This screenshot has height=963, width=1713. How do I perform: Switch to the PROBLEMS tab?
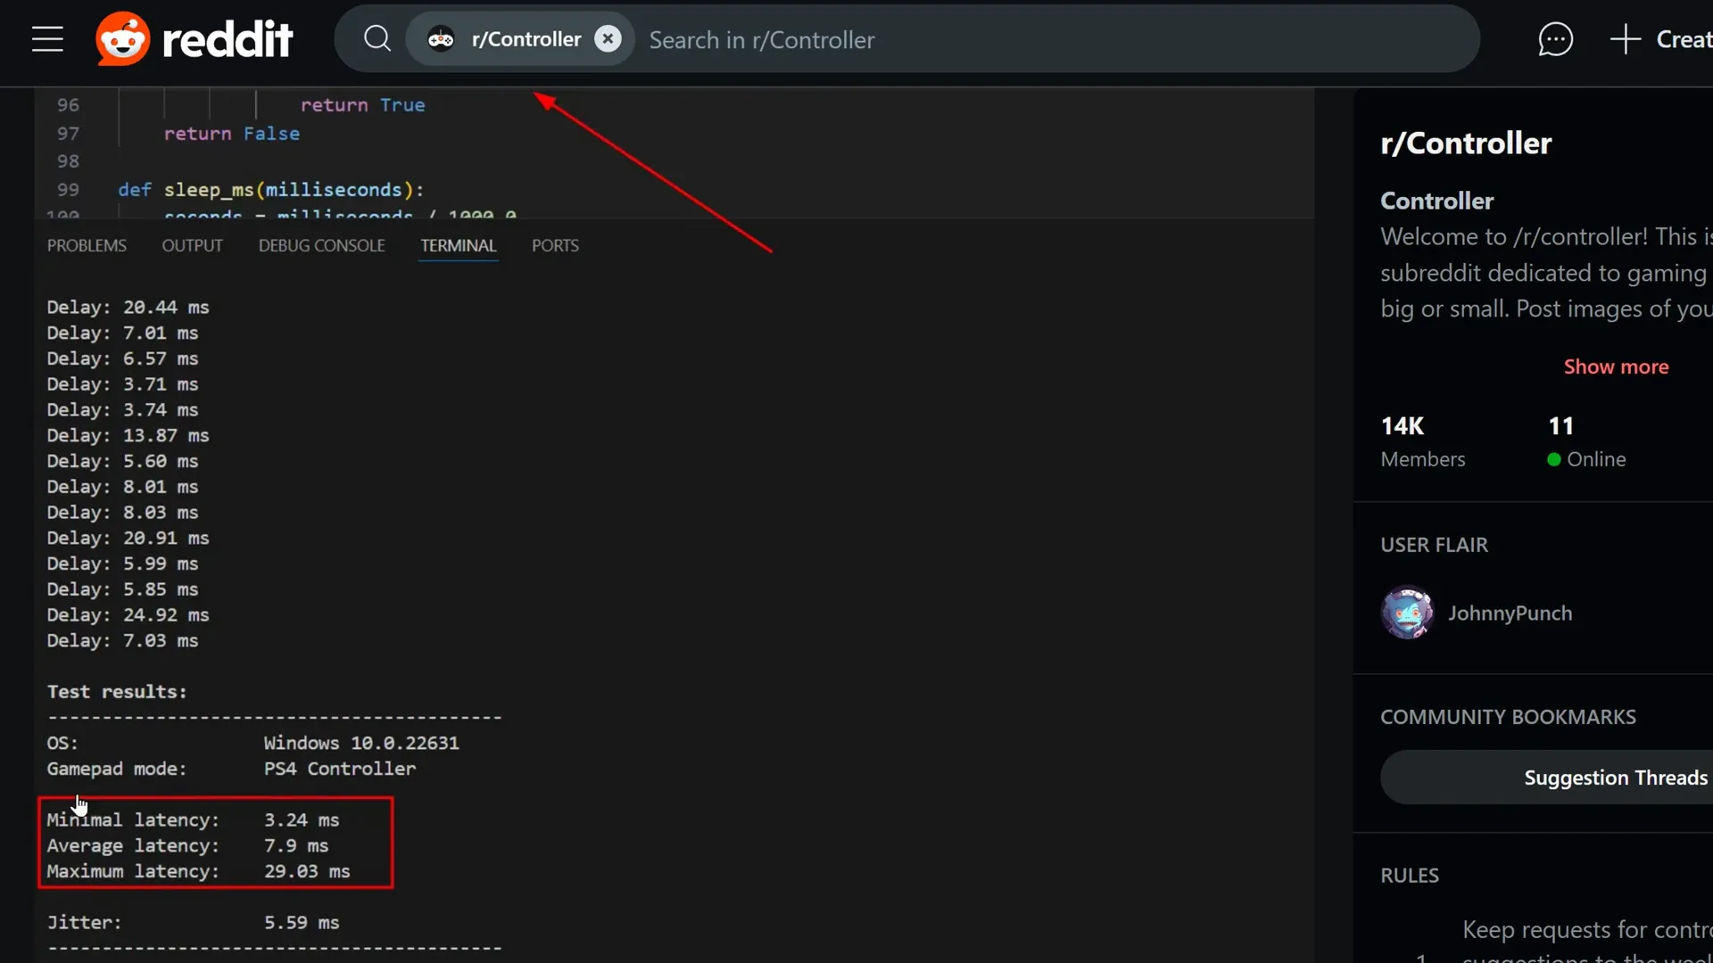(x=87, y=246)
